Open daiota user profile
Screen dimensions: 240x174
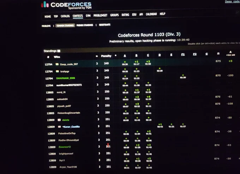point(66,120)
